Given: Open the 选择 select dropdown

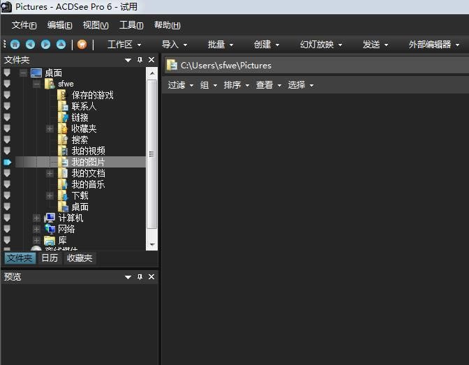Looking at the screenshot, I should (301, 85).
